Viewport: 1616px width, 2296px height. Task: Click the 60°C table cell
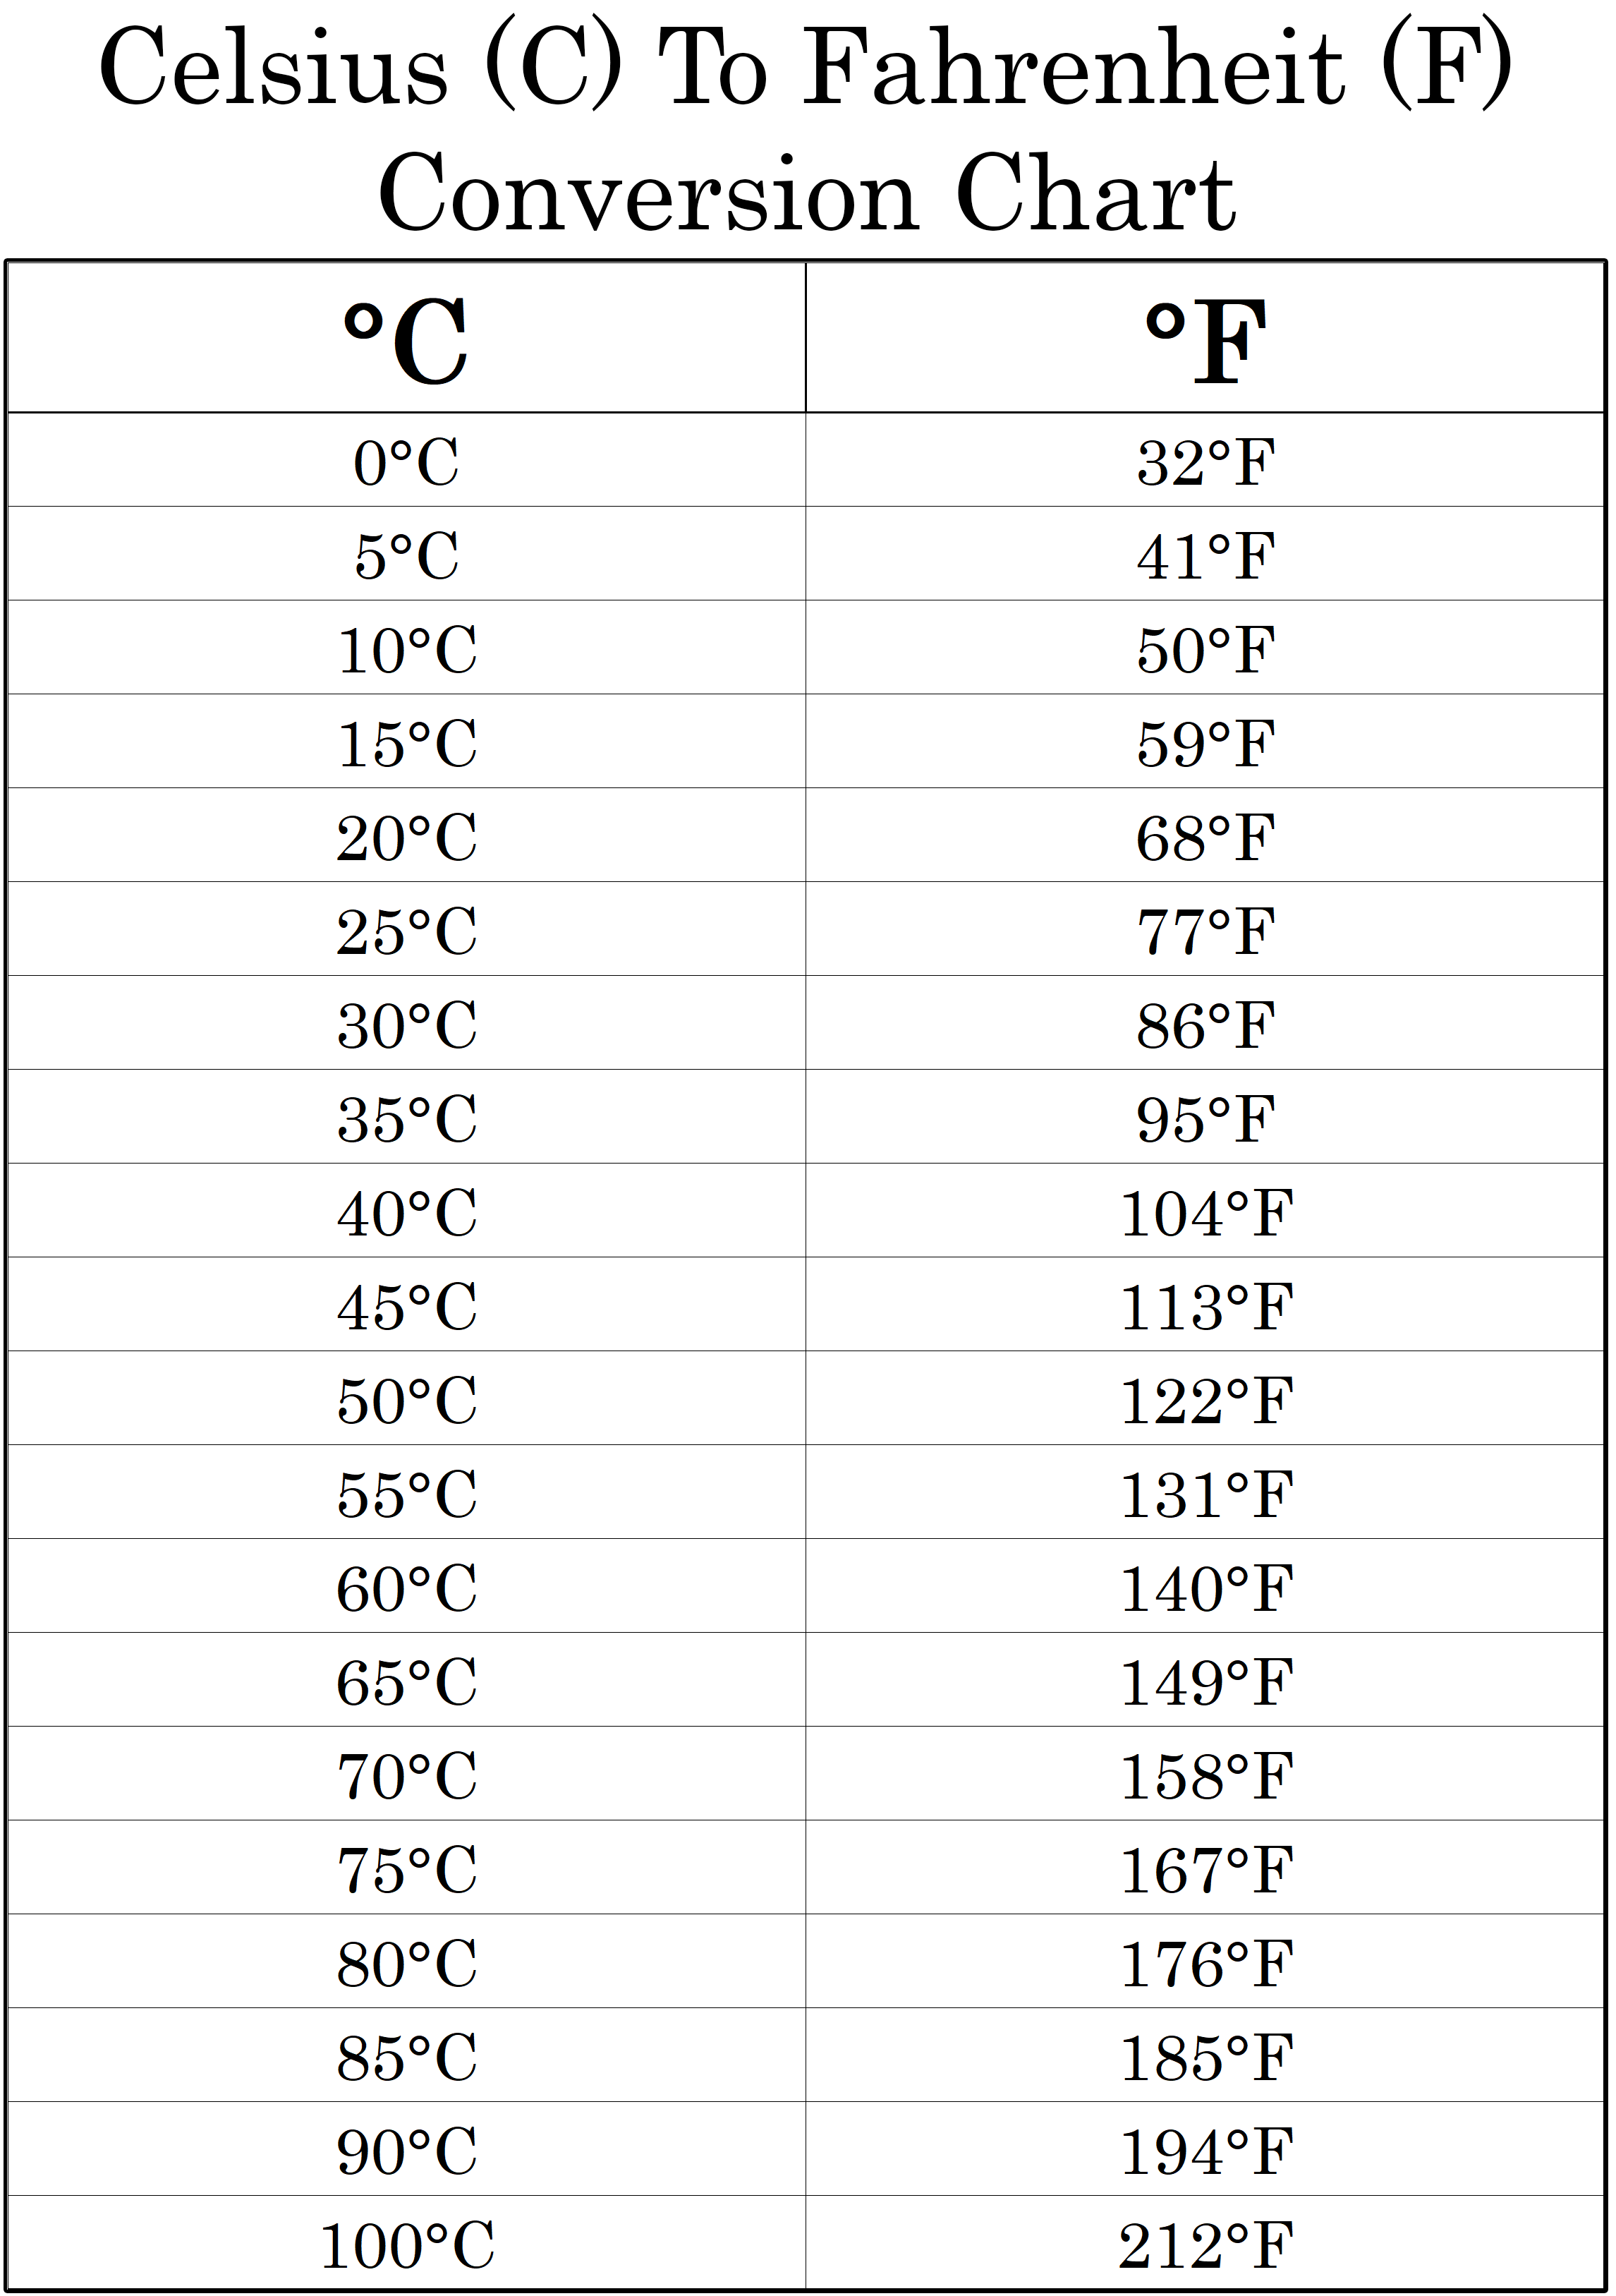point(406,1588)
